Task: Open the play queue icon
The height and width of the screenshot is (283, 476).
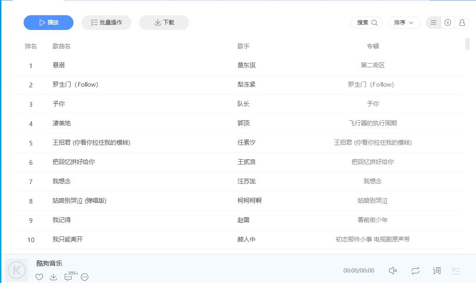Action: coord(457,271)
